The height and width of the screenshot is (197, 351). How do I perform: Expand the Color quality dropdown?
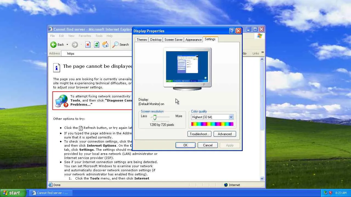tap(231, 117)
